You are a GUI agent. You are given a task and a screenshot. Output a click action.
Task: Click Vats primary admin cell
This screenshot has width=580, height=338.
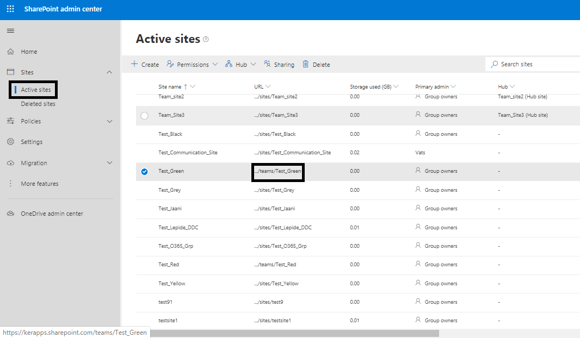click(x=420, y=153)
